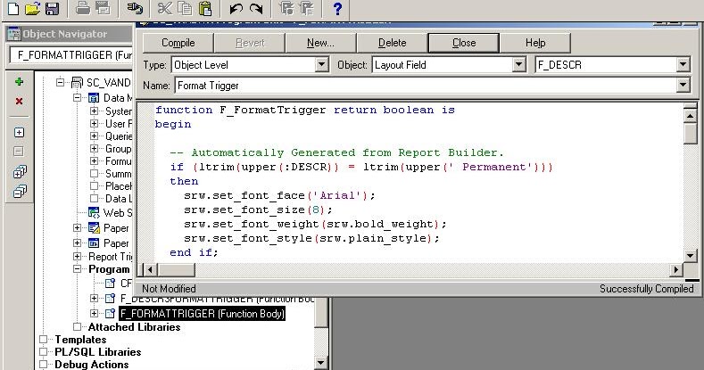Collapse the Program Units node
The image size is (704, 370).
click(x=78, y=268)
